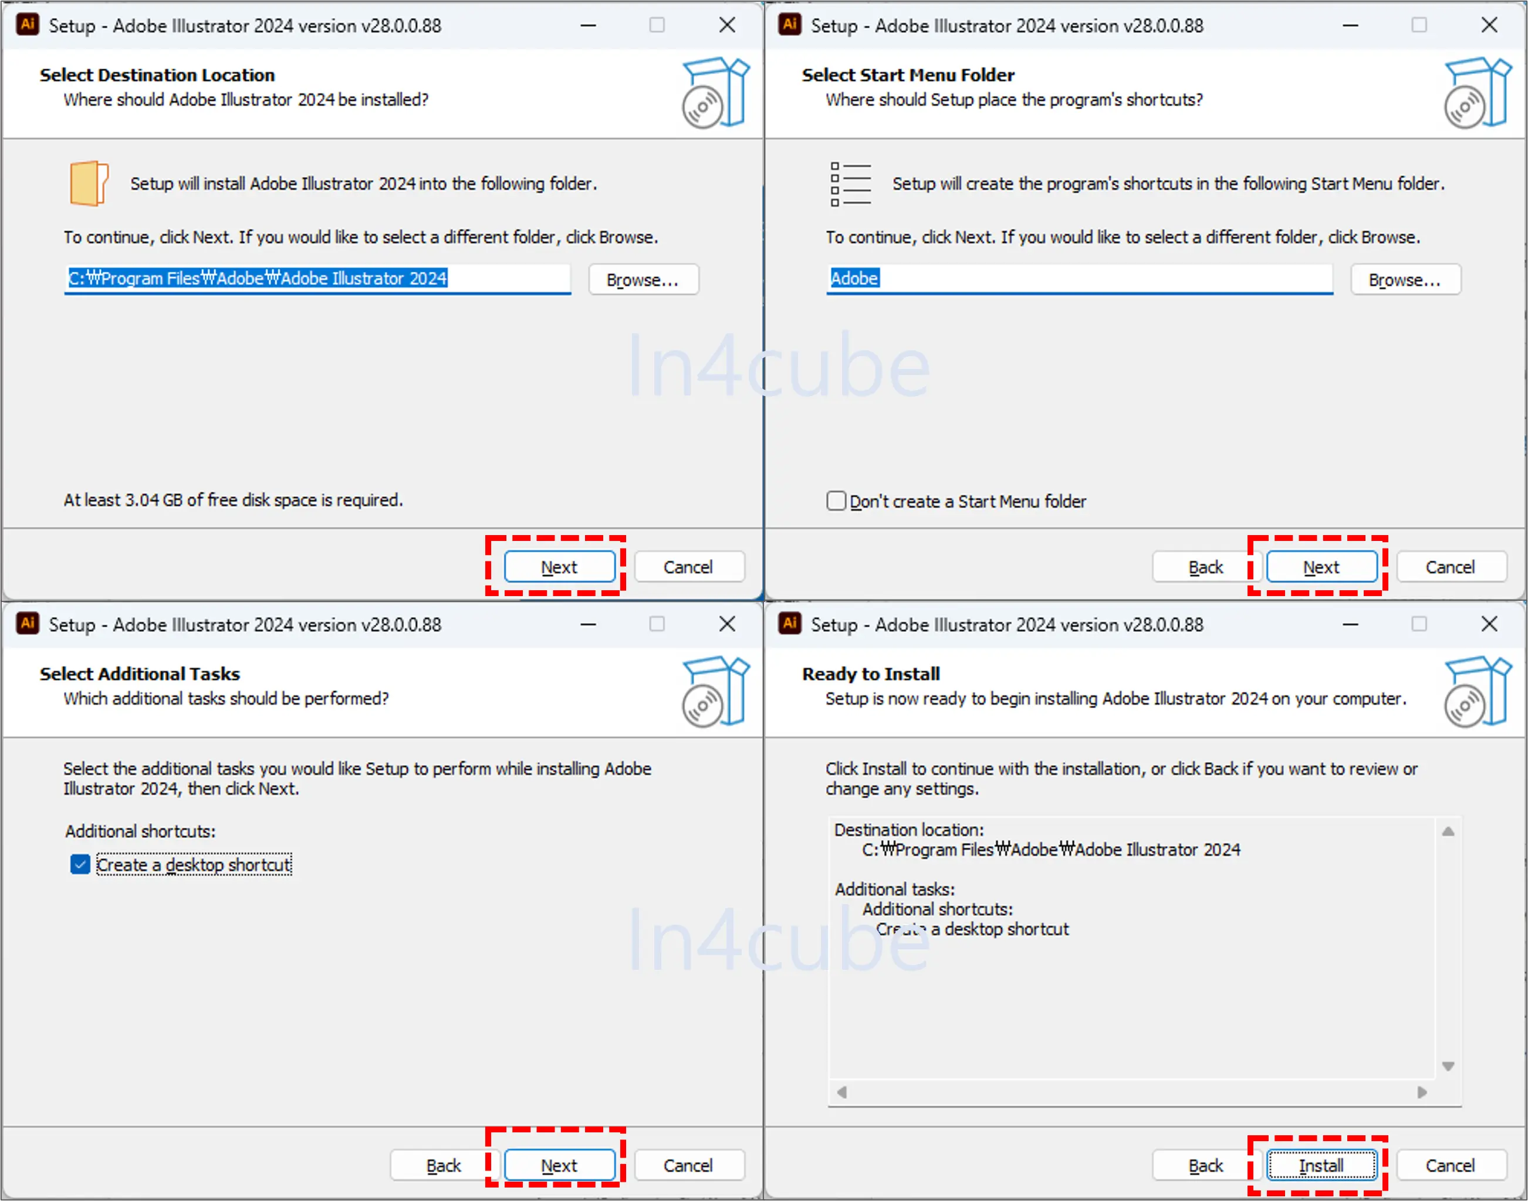Click 'Select Destination Location' heading
1528x1201 pixels.
157,75
